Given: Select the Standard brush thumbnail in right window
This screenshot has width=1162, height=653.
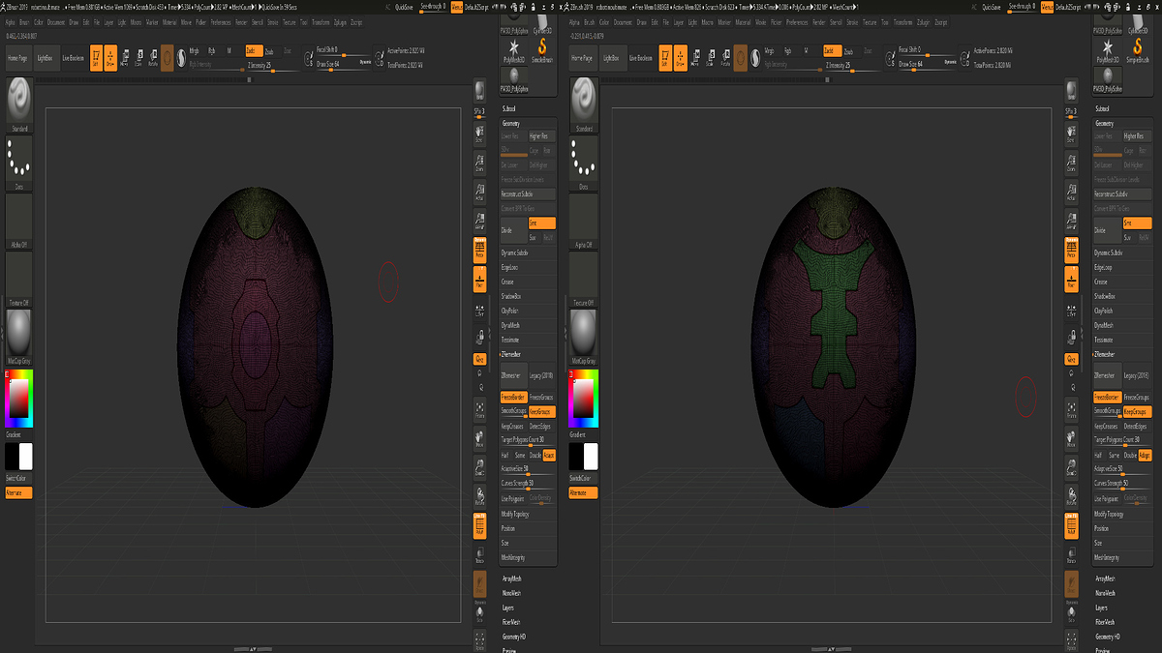Looking at the screenshot, I should point(584,103).
